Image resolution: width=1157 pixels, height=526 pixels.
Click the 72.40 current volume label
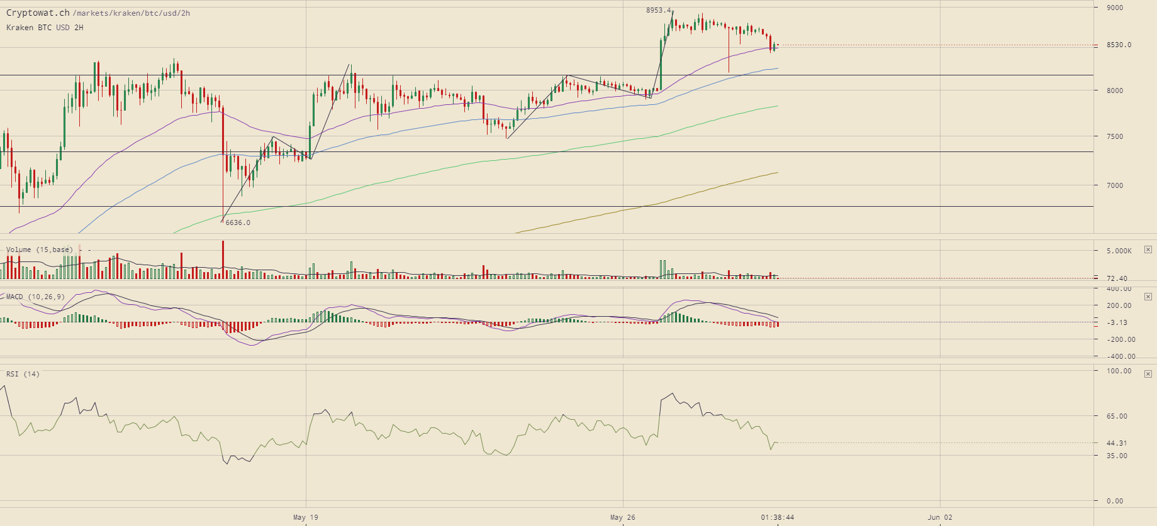pyautogui.click(x=1117, y=278)
